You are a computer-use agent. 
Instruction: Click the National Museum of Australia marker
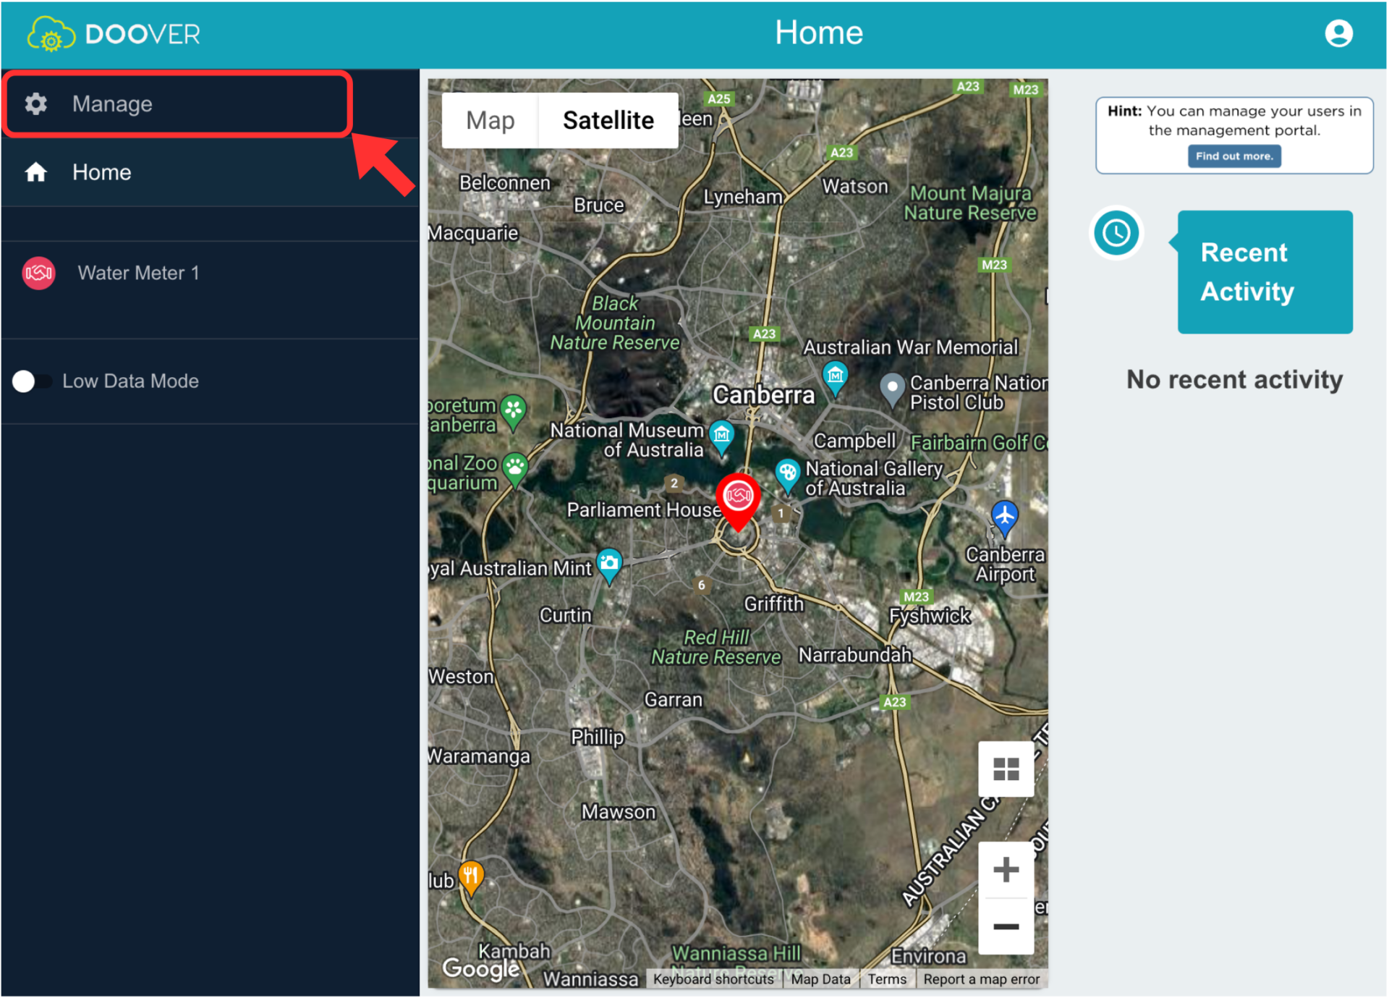pyautogui.click(x=721, y=439)
